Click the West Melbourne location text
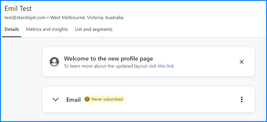The height and width of the screenshot is (122, 267). tap(87, 18)
